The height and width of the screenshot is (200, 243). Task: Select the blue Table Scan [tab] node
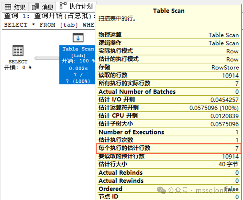77,65
